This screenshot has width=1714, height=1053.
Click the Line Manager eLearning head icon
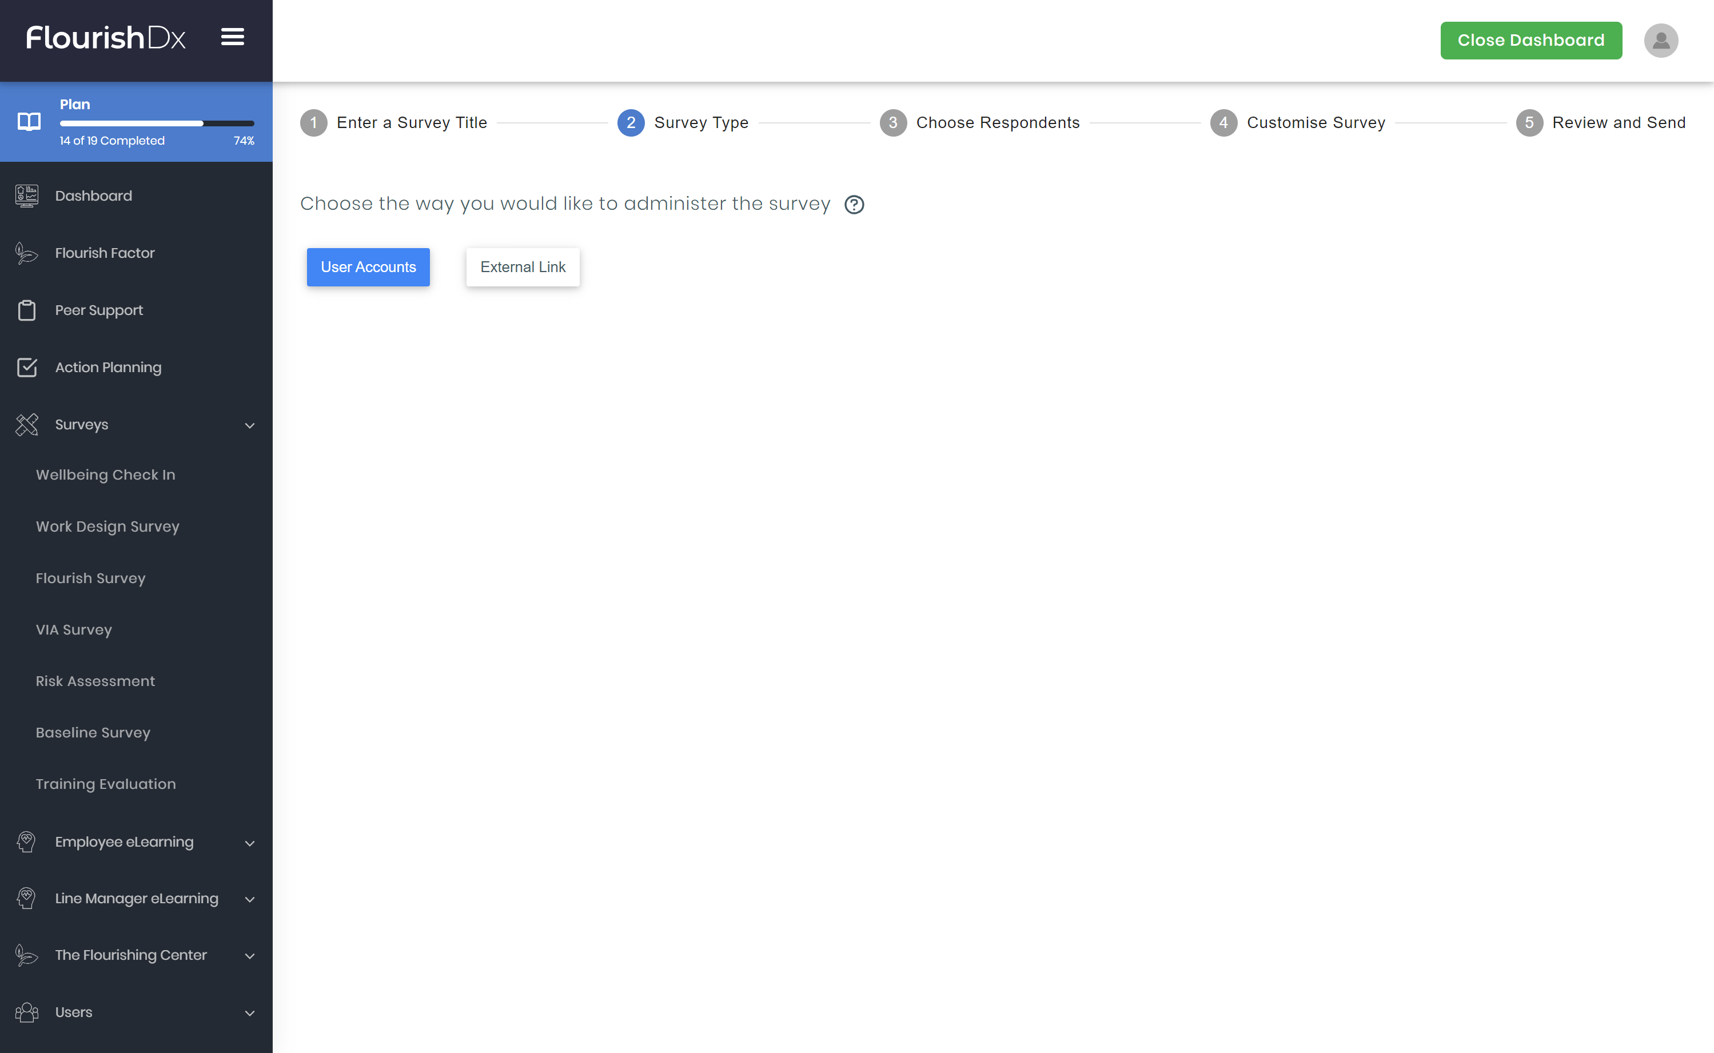pos(26,899)
